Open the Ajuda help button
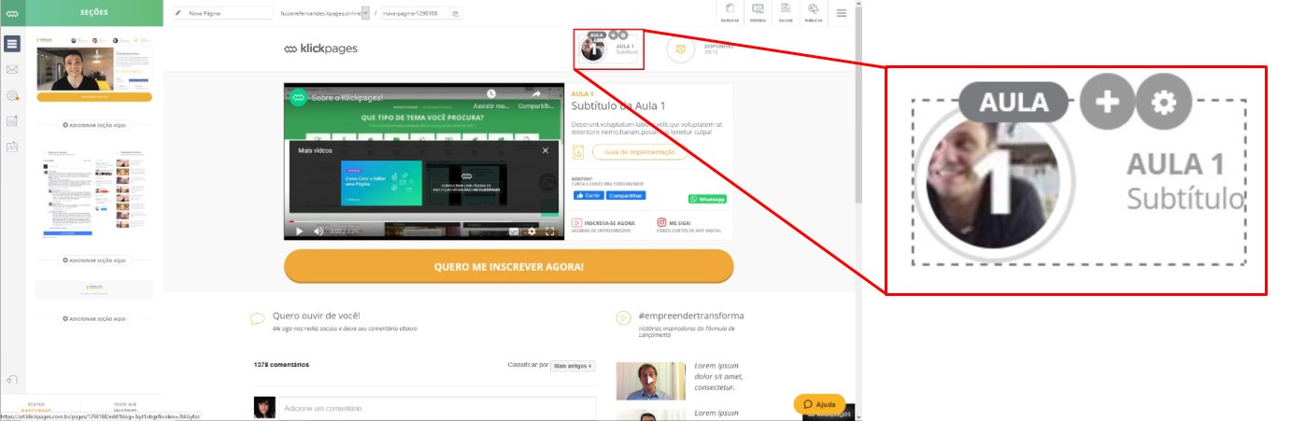Image resolution: width=1291 pixels, height=421 pixels. pyautogui.click(x=819, y=404)
